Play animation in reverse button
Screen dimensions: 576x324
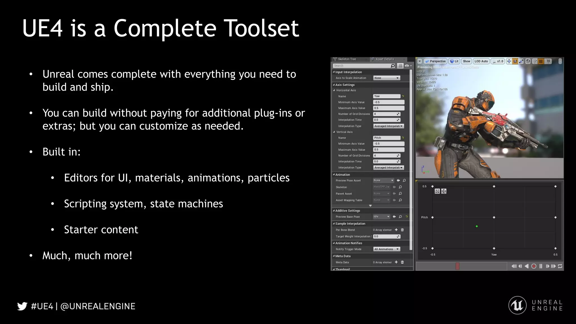(x=526, y=266)
